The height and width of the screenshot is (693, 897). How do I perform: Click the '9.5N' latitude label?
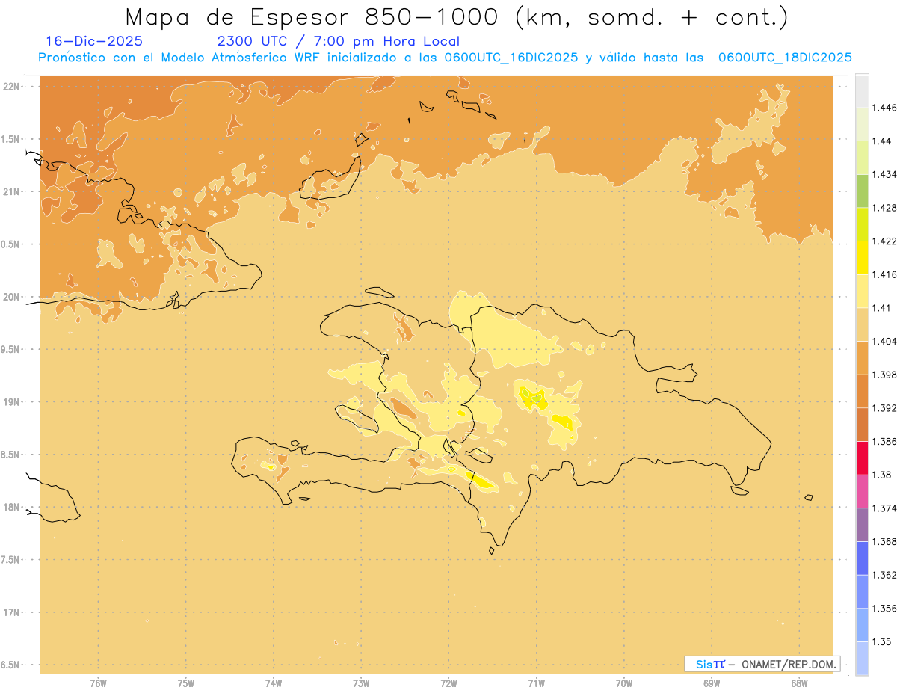coord(10,349)
